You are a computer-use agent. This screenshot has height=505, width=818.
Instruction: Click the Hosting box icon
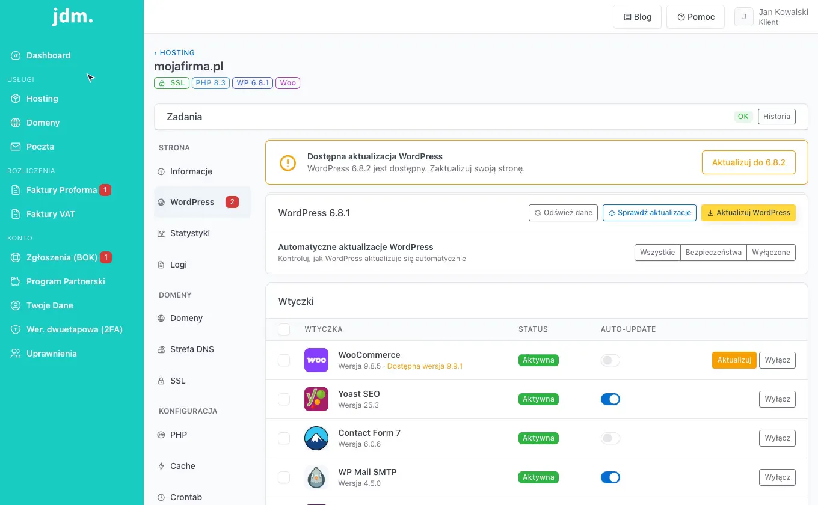click(x=16, y=99)
